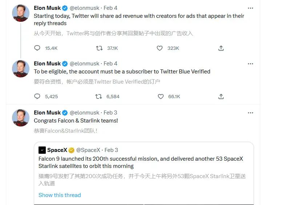The height and width of the screenshot is (205, 286).
Task: Like the tweet with 323K likes
Action: click(160, 48)
